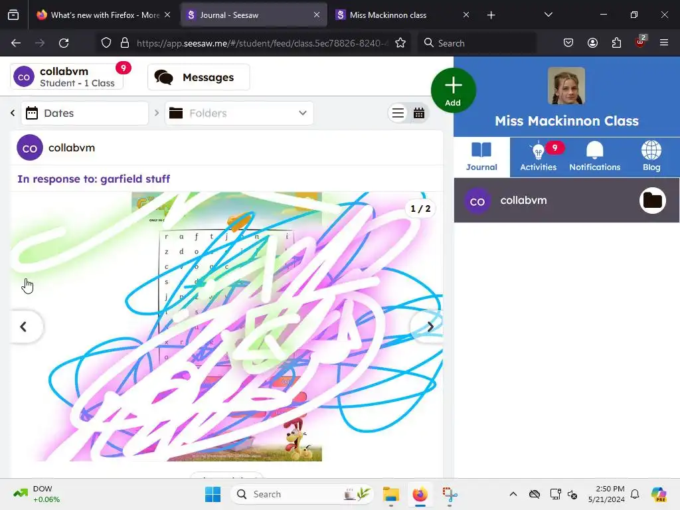Click the left chevron beside Dates
Viewport: 680px width, 510px height.
[13, 113]
